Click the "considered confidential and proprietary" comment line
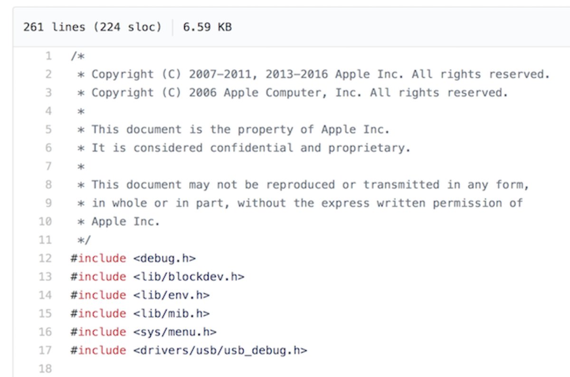Image resolution: width=570 pixels, height=377 pixels. pos(251,148)
